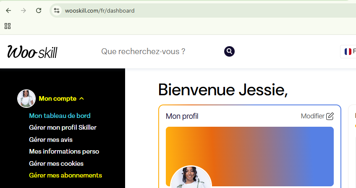Open Gérer mon profil Skiller
Viewport: 356px width, 188px height.
(x=63, y=128)
